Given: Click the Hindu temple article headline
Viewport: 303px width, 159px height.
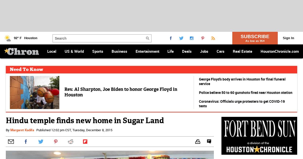Looking at the screenshot, I should click(x=85, y=121).
